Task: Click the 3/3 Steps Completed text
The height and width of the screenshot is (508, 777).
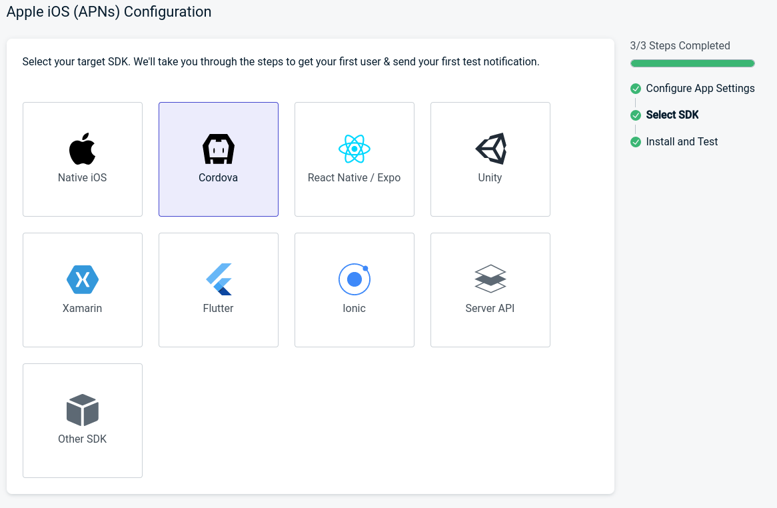Action: point(680,45)
